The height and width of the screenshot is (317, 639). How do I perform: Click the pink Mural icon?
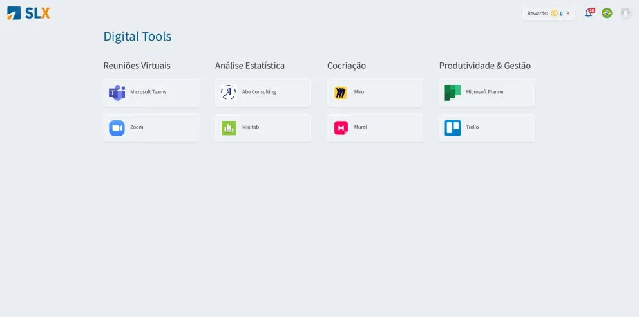(341, 128)
